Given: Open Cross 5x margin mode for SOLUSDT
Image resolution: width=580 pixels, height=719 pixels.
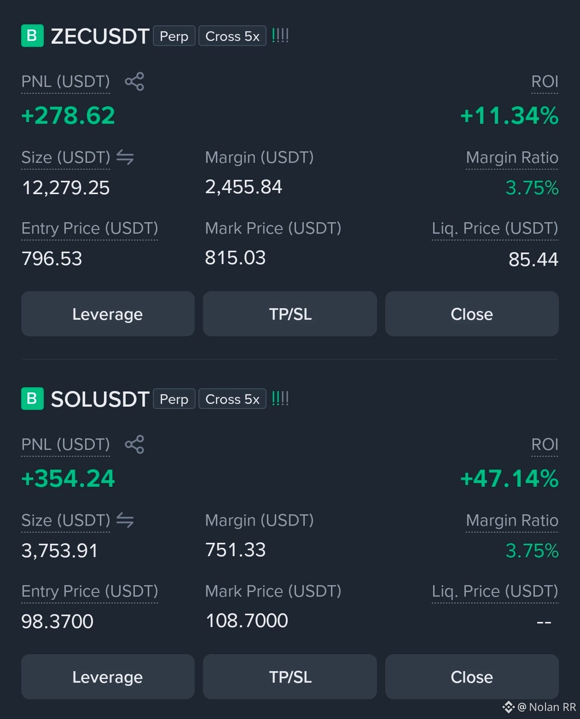Looking at the screenshot, I should click(x=232, y=399).
